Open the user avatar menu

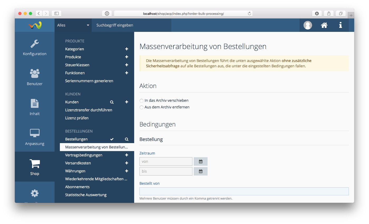tap(308, 25)
